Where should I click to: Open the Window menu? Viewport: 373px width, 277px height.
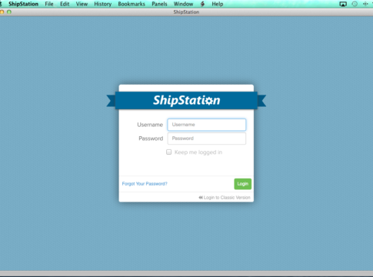pyautogui.click(x=183, y=4)
